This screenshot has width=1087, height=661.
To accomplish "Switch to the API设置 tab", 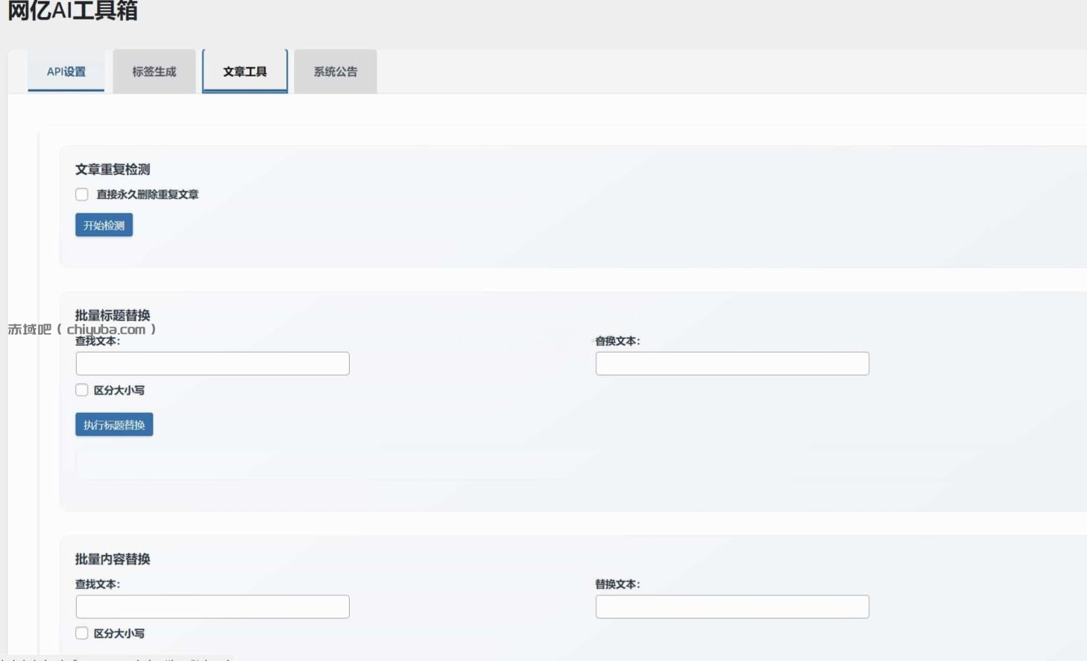I will 66,72.
